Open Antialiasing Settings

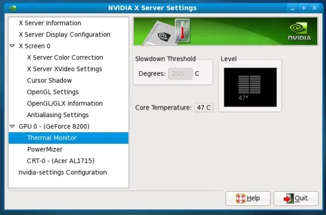tap(58, 115)
